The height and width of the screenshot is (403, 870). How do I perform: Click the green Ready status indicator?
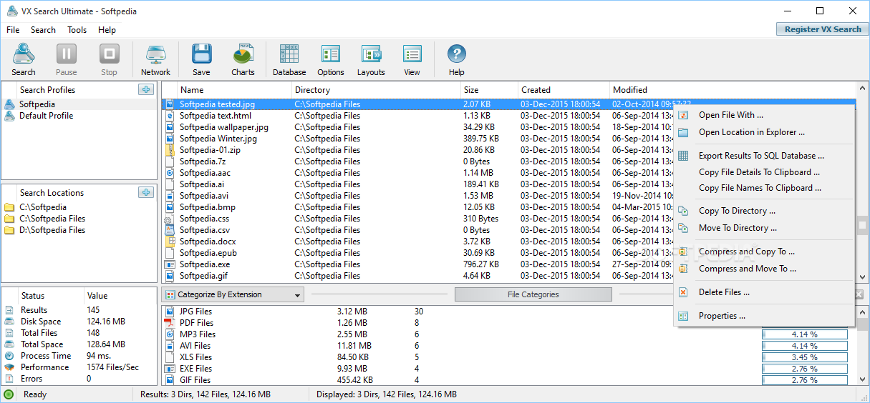(x=9, y=394)
